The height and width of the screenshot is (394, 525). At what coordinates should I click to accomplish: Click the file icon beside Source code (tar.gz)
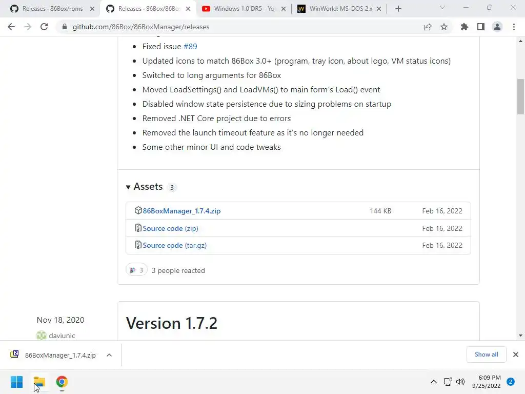click(138, 245)
